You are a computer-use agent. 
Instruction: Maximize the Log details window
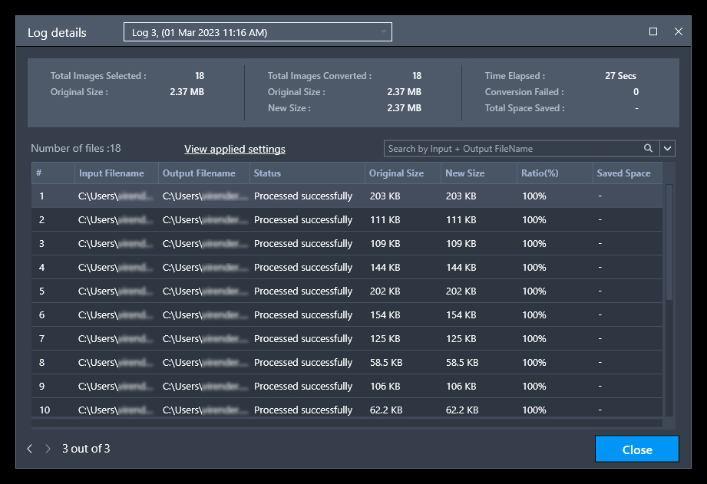653,31
